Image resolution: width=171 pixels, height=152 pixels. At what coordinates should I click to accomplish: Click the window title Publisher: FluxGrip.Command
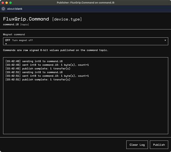click(85, 3)
